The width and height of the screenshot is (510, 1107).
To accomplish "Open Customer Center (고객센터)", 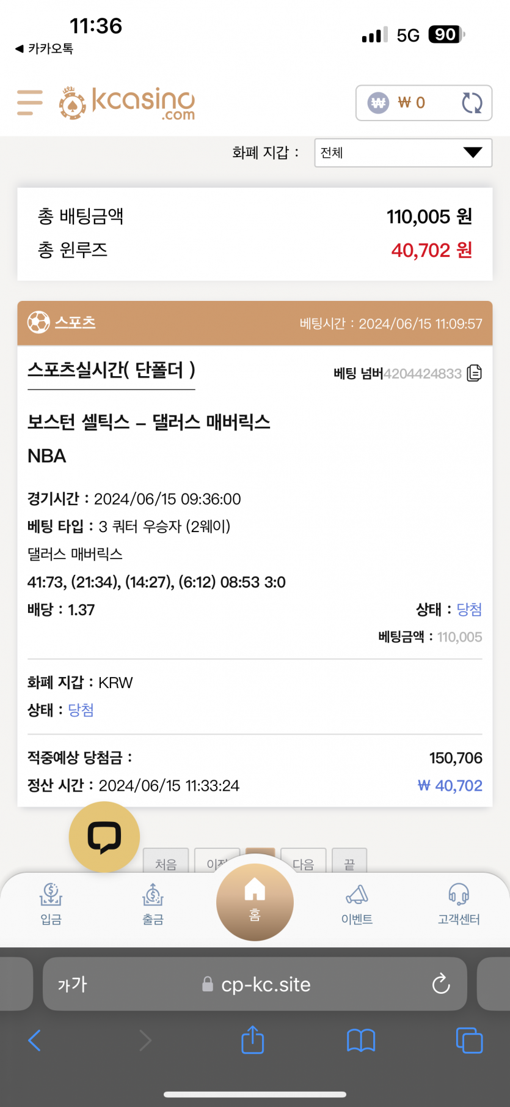I will [459, 905].
